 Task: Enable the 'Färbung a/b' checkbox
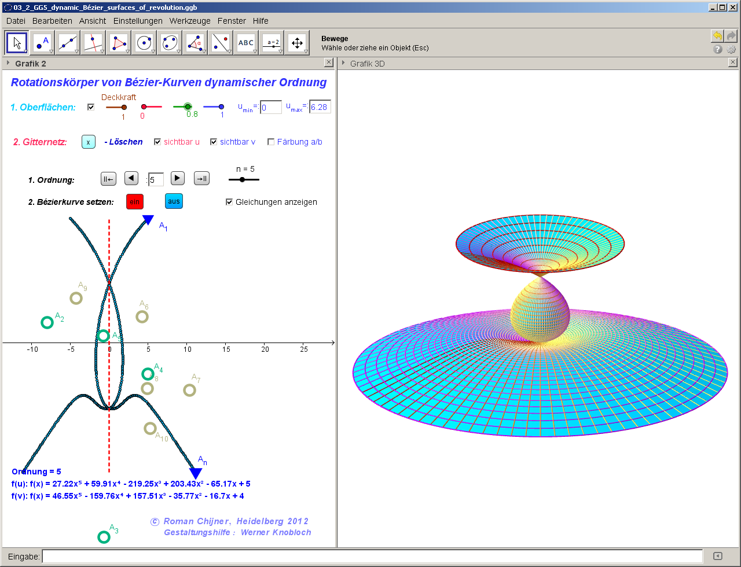click(271, 142)
